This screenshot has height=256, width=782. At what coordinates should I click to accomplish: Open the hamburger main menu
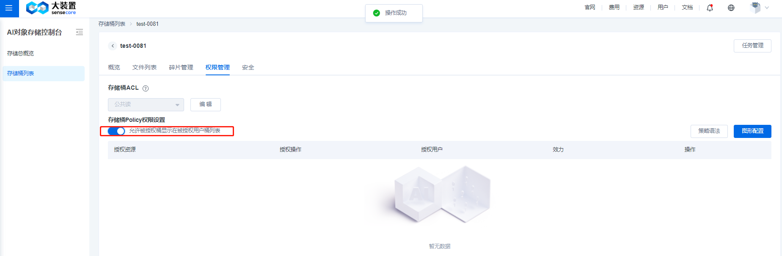coord(9,8)
